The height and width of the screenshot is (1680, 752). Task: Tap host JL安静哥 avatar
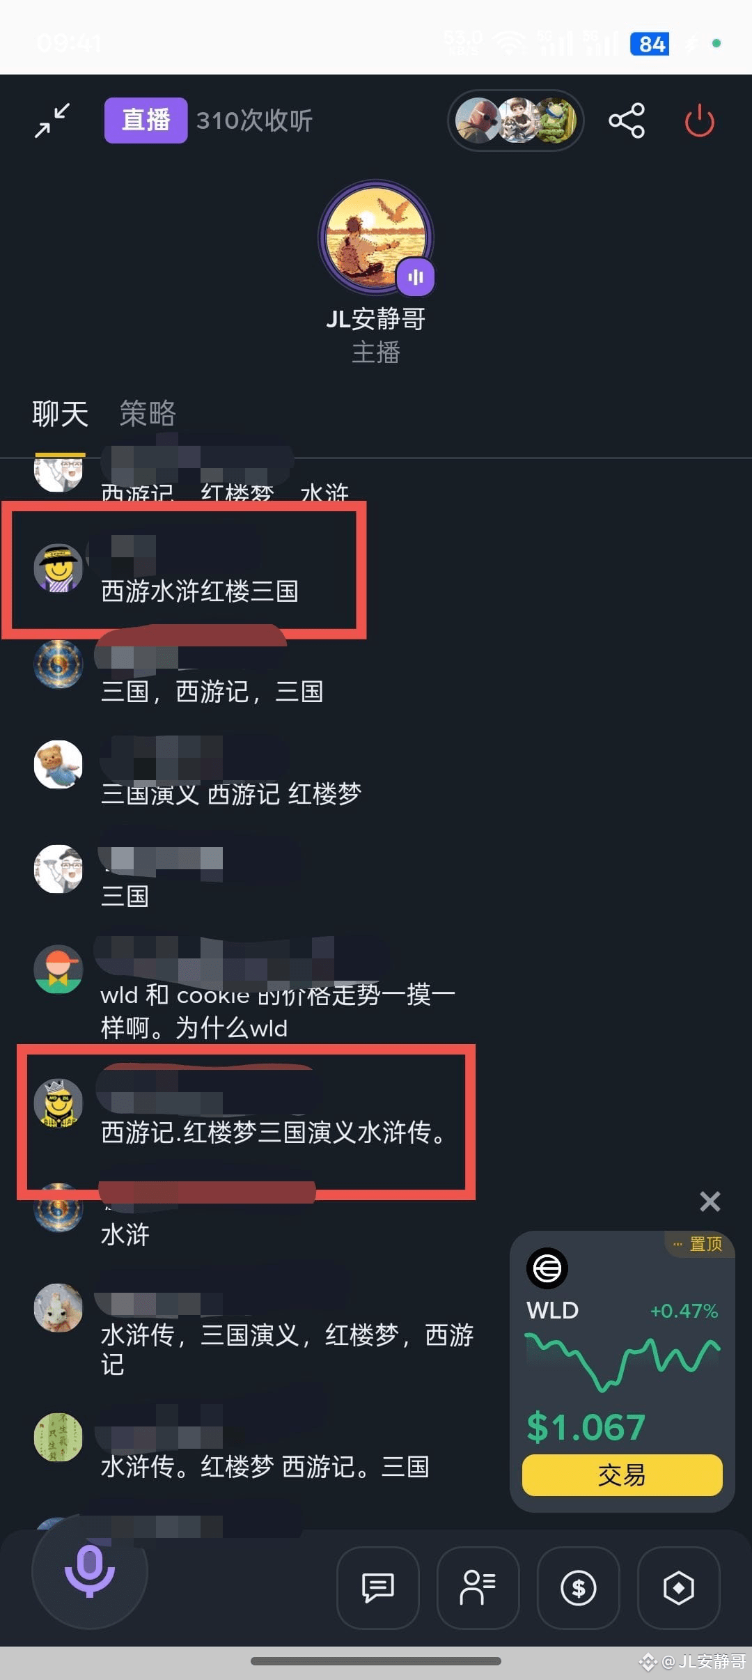[376, 238]
